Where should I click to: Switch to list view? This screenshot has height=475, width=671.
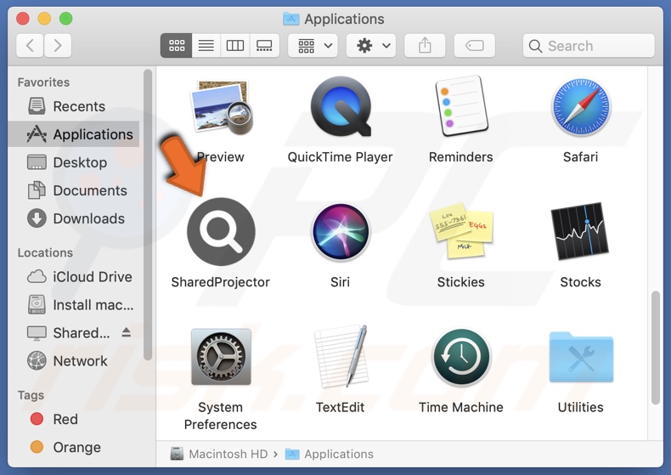coord(206,45)
